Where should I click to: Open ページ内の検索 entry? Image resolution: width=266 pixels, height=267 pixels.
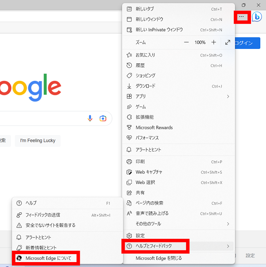pyautogui.click(x=179, y=203)
